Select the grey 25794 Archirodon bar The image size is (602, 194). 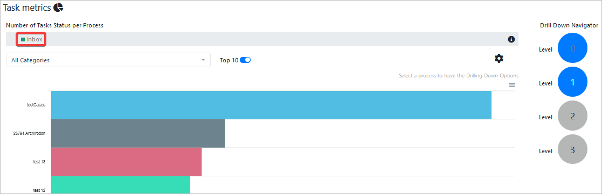point(138,133)
